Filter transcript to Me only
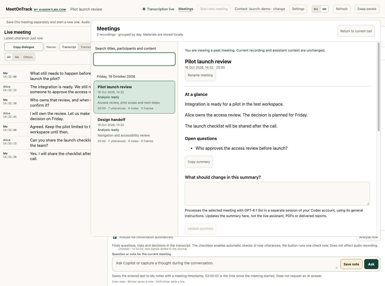The width and height of the screenshot is (385, 286). tap(17, 57)
